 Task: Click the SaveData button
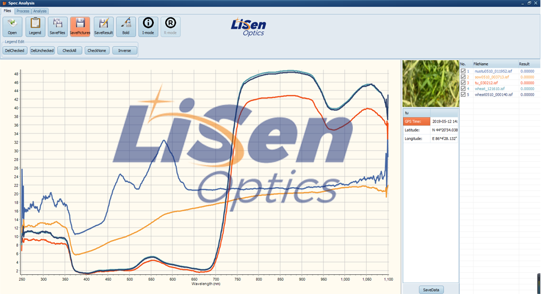point(431,290)
